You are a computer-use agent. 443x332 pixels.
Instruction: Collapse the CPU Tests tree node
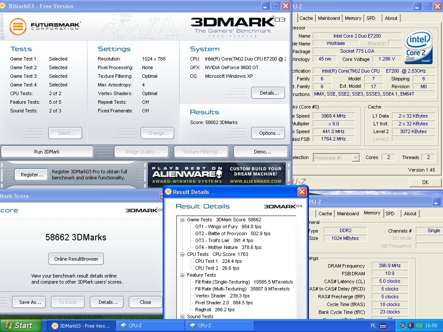click(x=183, y=254)
